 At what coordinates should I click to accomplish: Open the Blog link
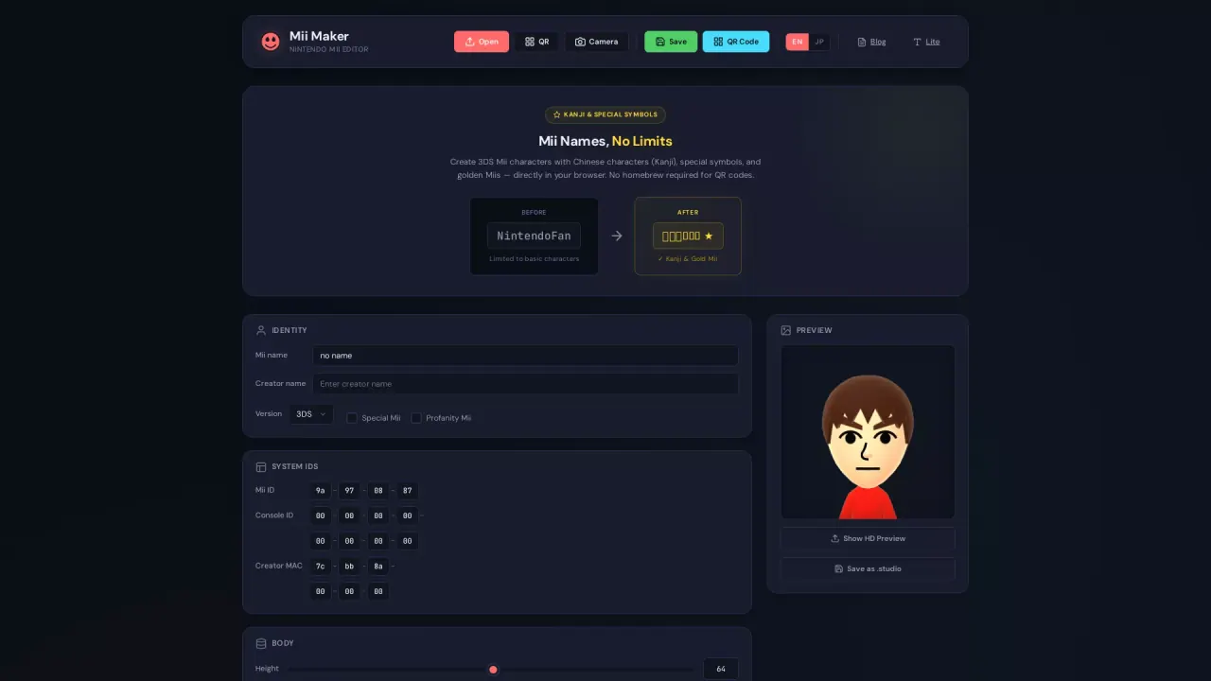tap(871, 42)
